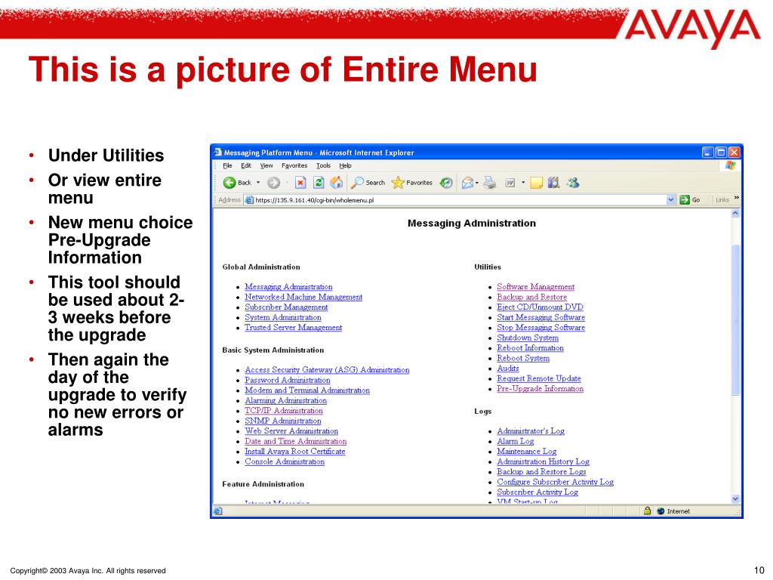The width and height of the screenshot is (773, 580).
Task: Open SNMP Administration link
Action: 282,421
